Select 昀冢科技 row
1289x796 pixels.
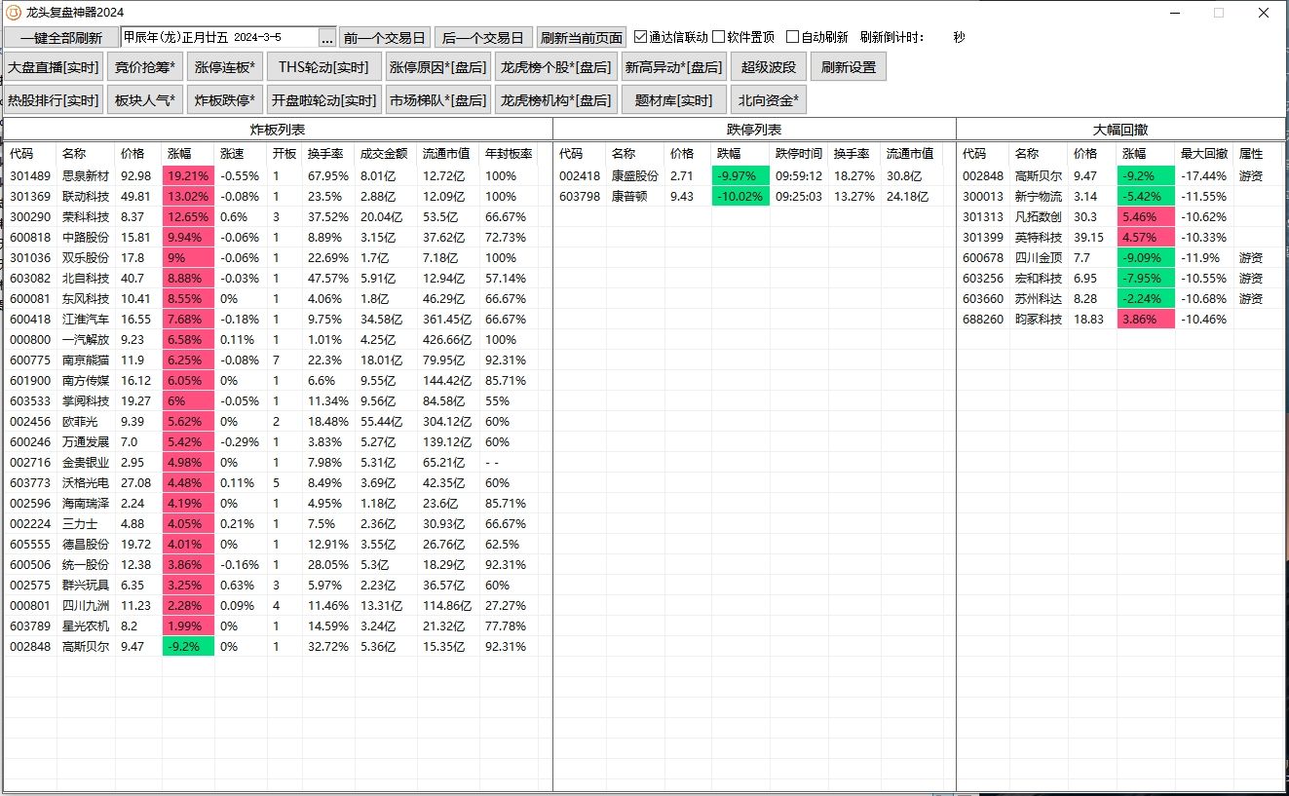(x=1121, y=320)
